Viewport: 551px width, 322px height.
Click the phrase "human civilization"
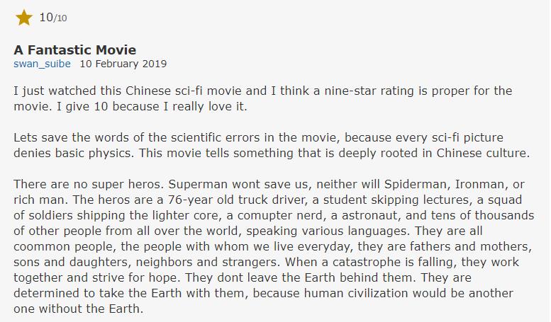[x=392, y=295]
